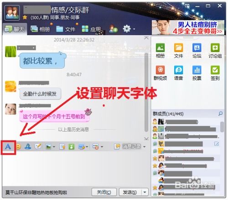Click the 莫干山环保 floor heating ad text
228x200 pixels.
point(36,192)
